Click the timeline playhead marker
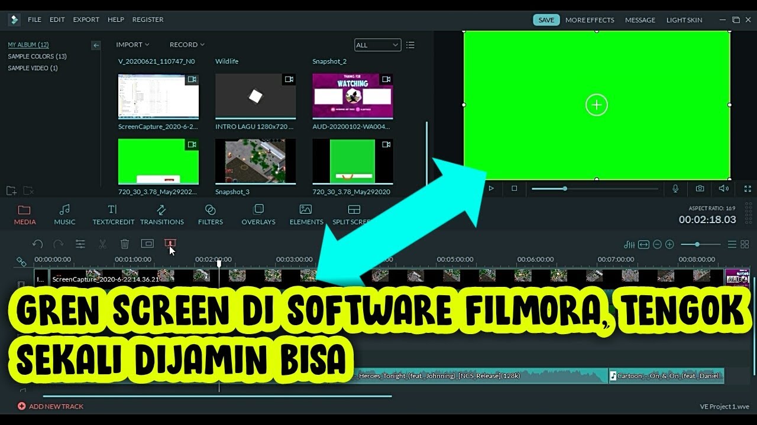 (x=219, y=264)
